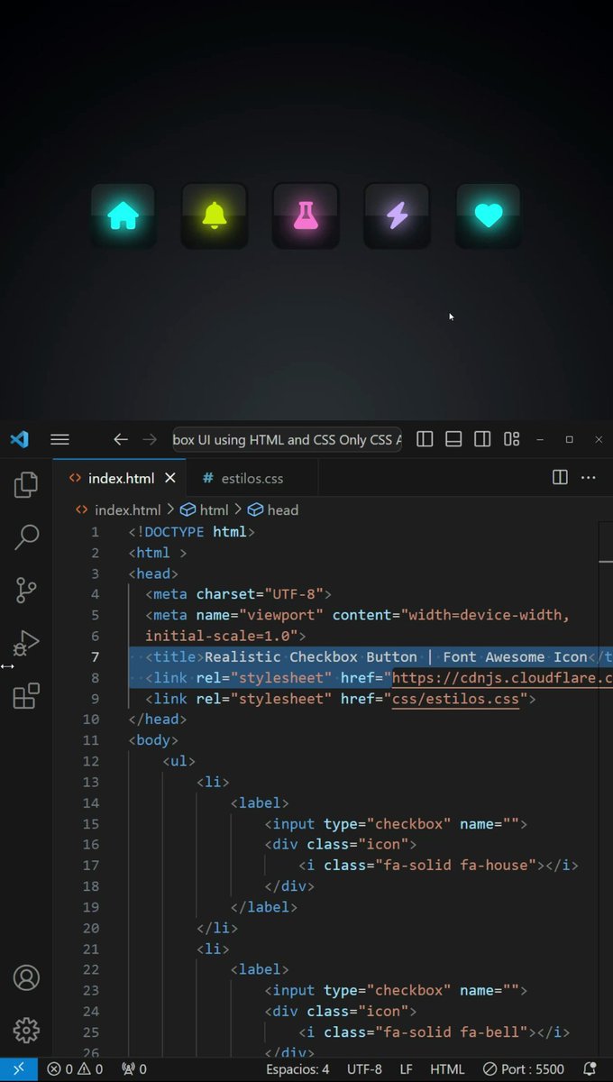Viewport: 613px width, 1082px height.
Task: Change the language mode HTML
Action: tap(447, 1069)
